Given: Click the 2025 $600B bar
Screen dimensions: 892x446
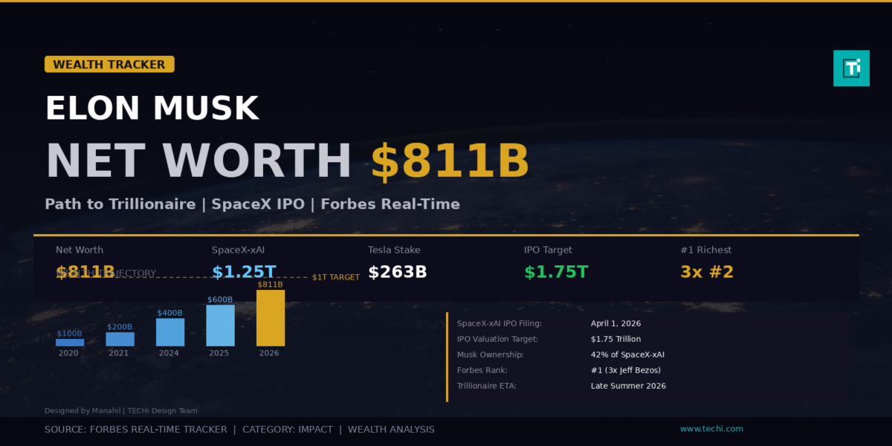Looking at the screenshot, I should coord(220,326).
